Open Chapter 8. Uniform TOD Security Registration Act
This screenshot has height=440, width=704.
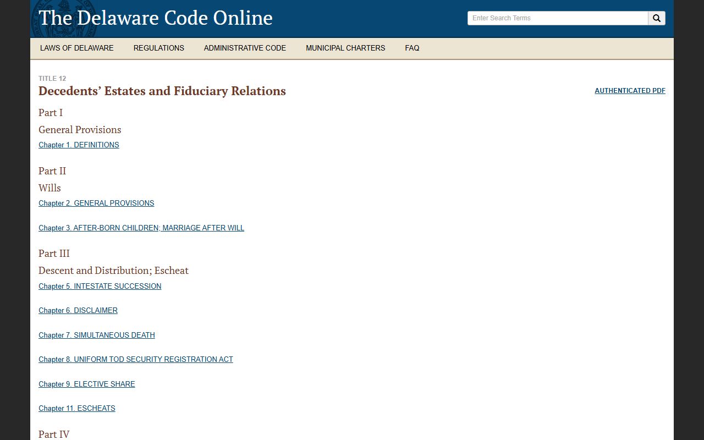coord(136,359)
